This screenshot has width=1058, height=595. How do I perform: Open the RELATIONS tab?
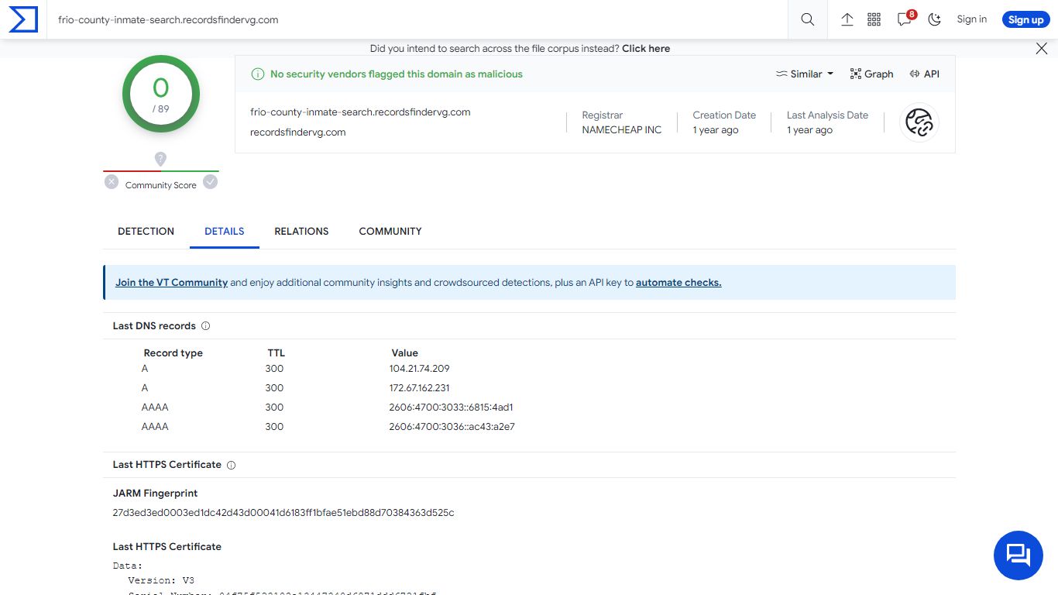point(301,231)
